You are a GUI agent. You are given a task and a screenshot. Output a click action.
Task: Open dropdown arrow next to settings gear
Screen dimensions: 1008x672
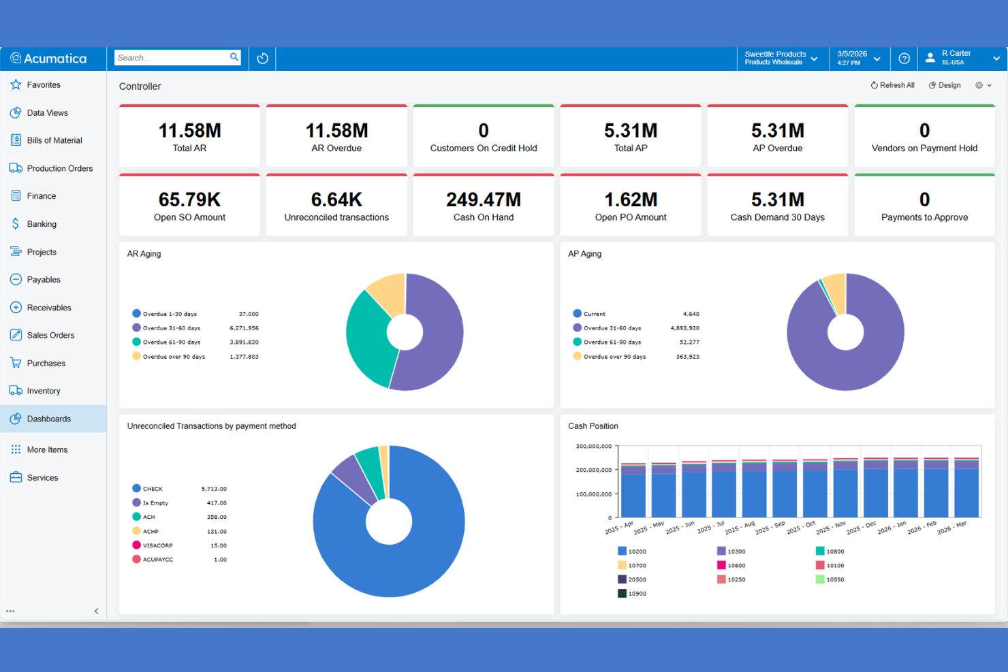[x=989, y=85]
